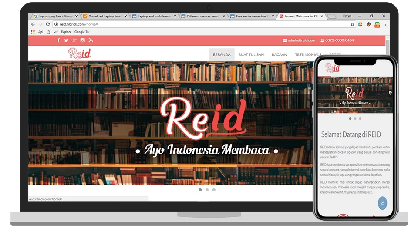Viewport: 418px width, 235px height.
Task: Select second carousel dot on desktop slider
Action: [207, 190]
